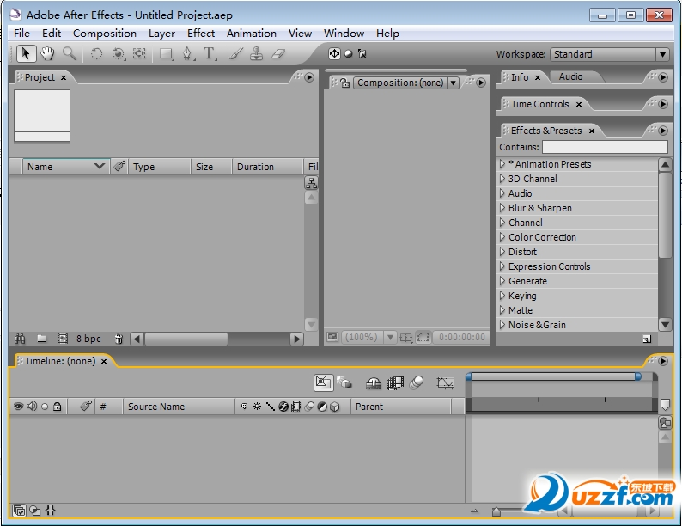Click the timeline zoom slider handle
682x526 pixels.
point(496,511)
